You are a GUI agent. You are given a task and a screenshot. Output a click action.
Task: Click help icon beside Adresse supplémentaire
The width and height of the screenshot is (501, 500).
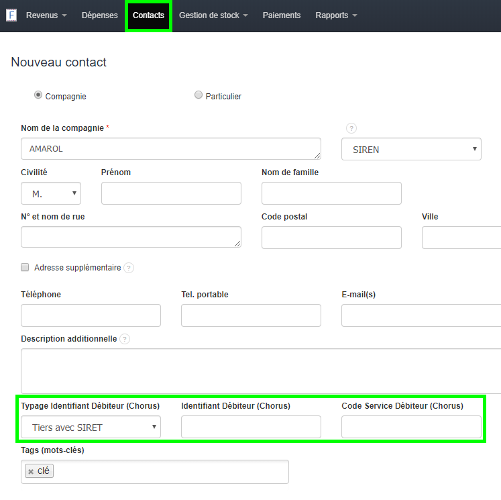coord(129,268)
